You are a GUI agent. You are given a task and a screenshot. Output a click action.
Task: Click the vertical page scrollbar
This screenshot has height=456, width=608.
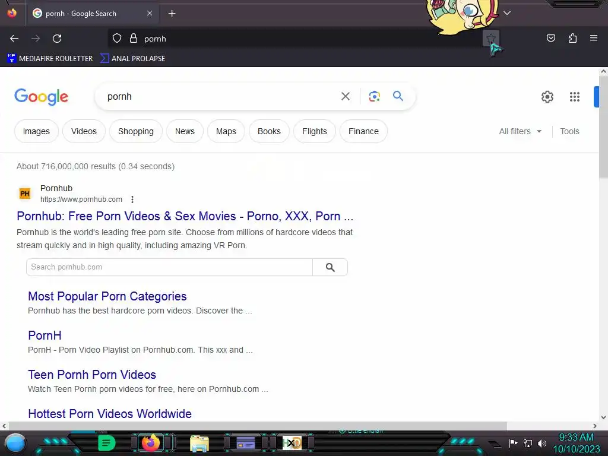tap(603, 126)
